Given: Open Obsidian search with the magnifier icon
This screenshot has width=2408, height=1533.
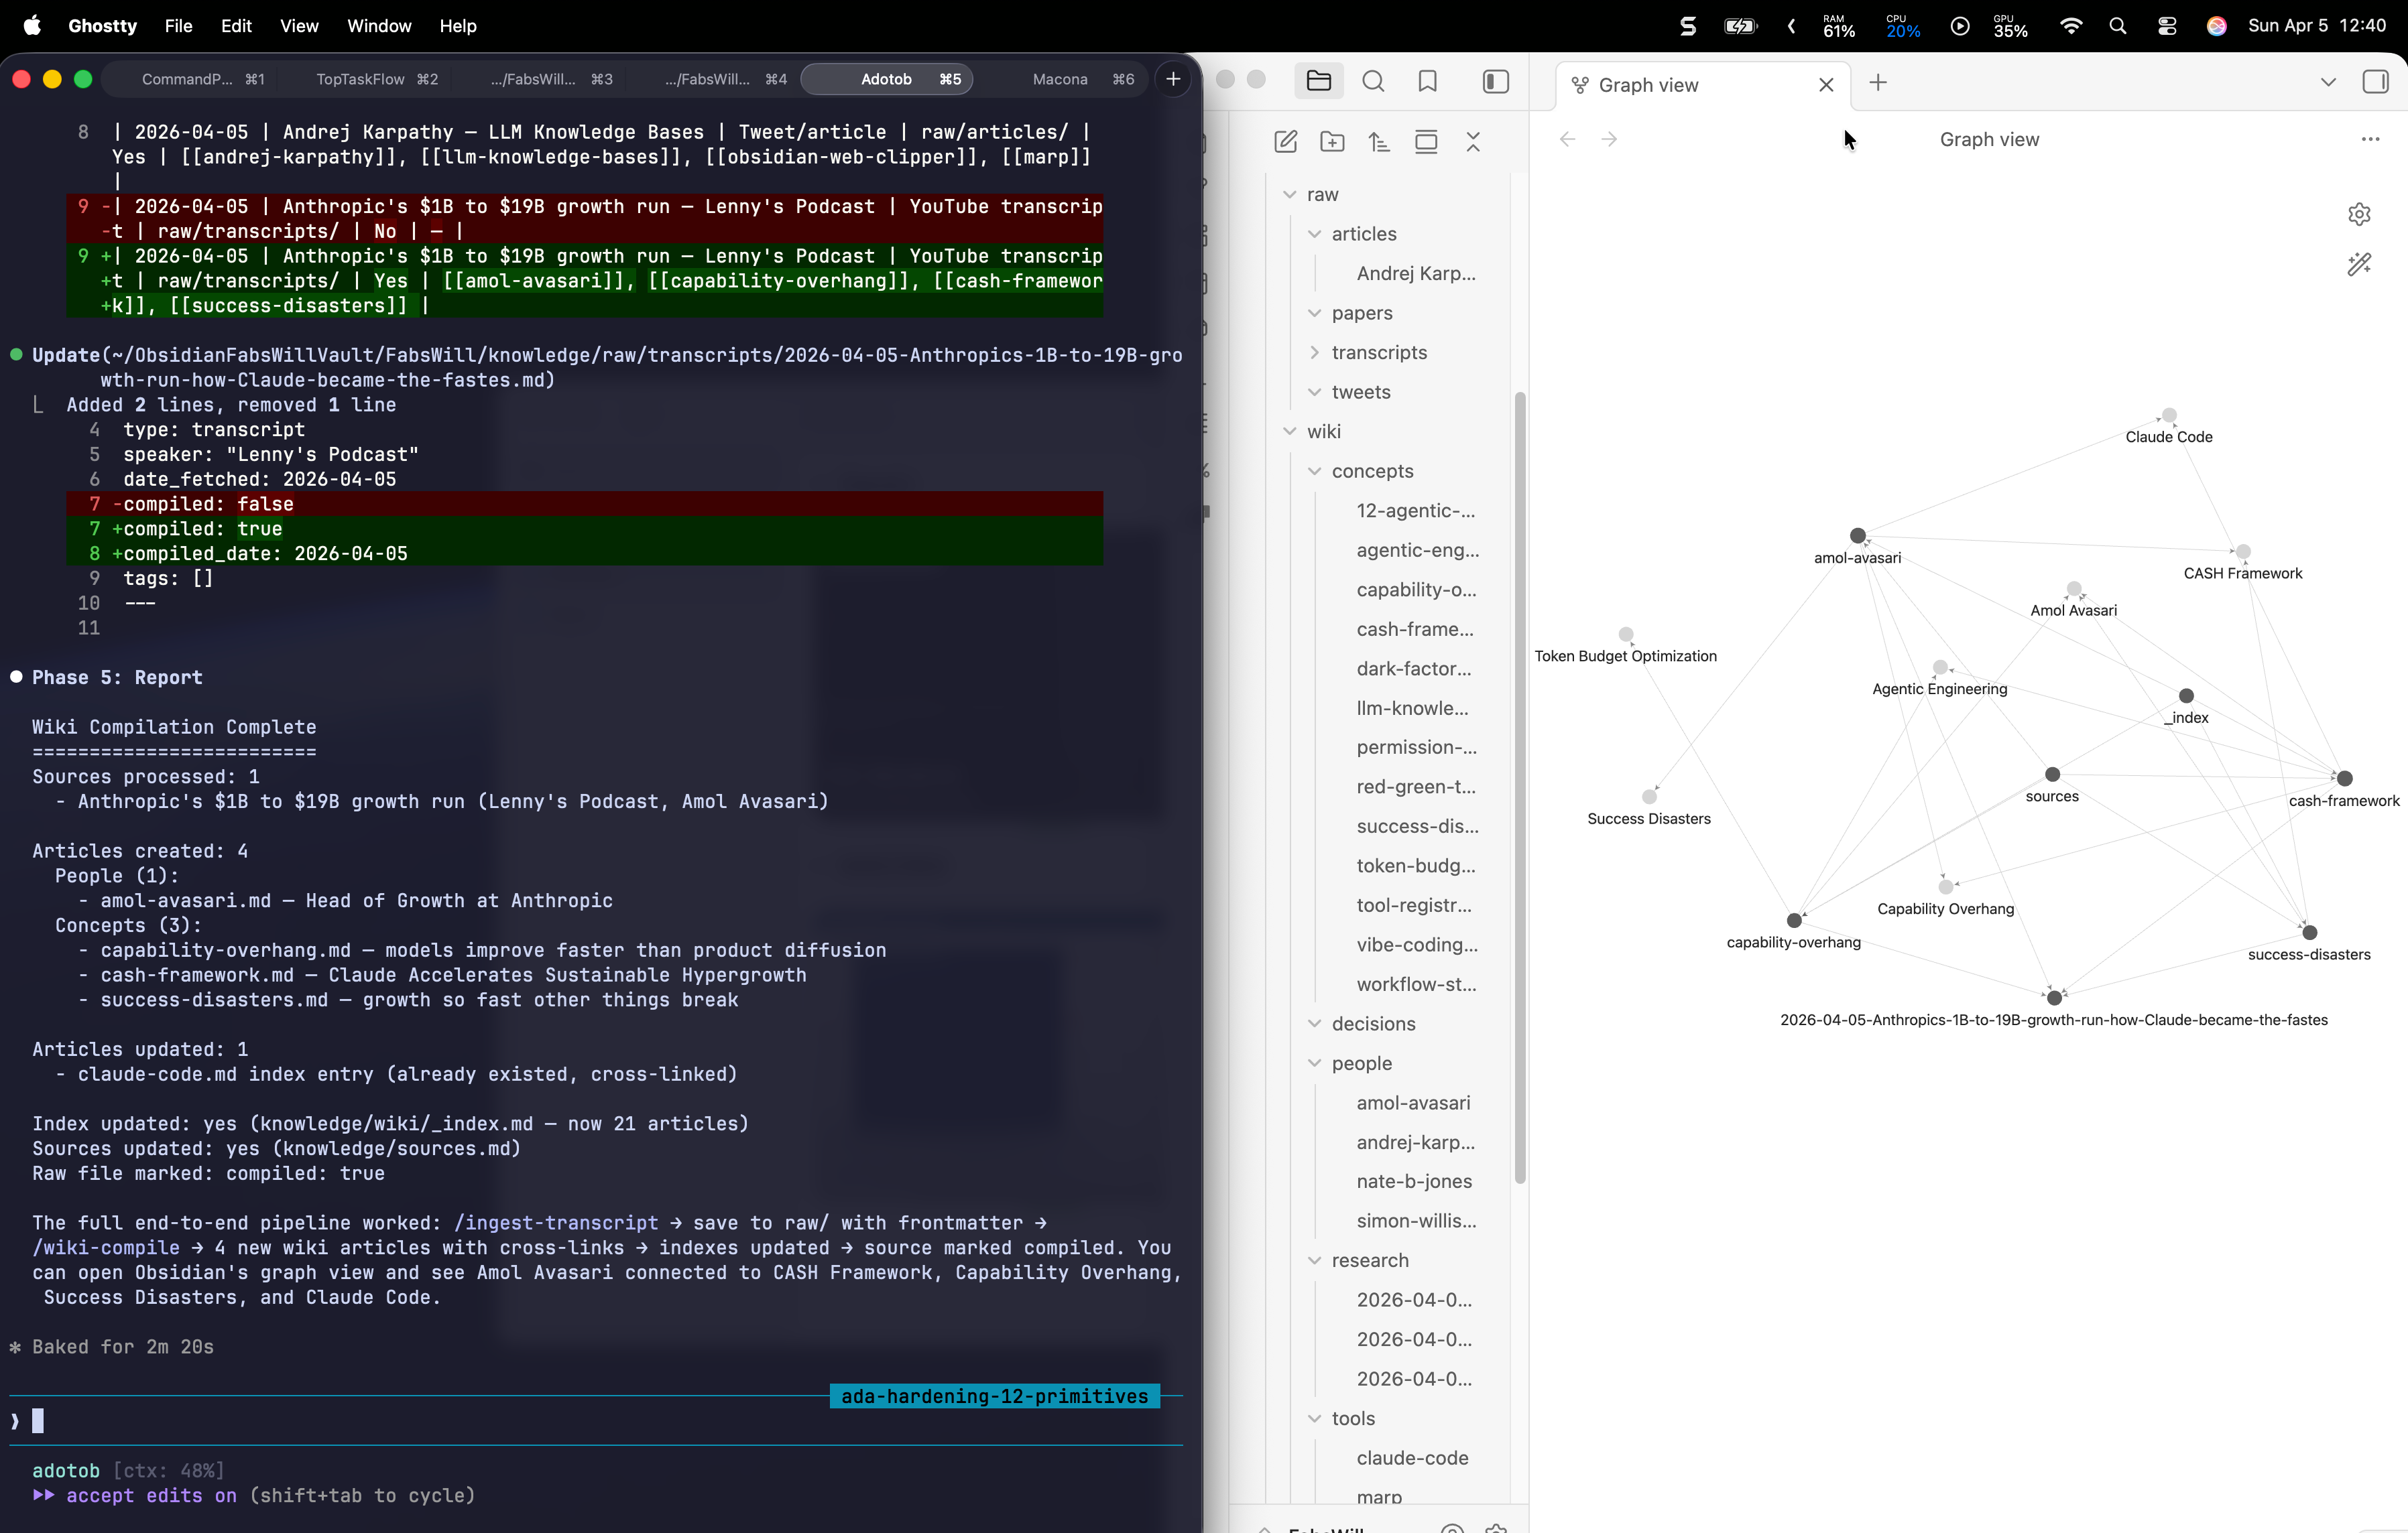Looking at the screenshot, I should (x=1373, y=81).
